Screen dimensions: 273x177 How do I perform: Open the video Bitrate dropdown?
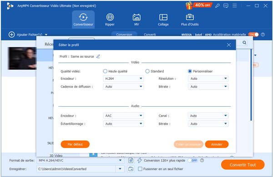pos(208,87)
